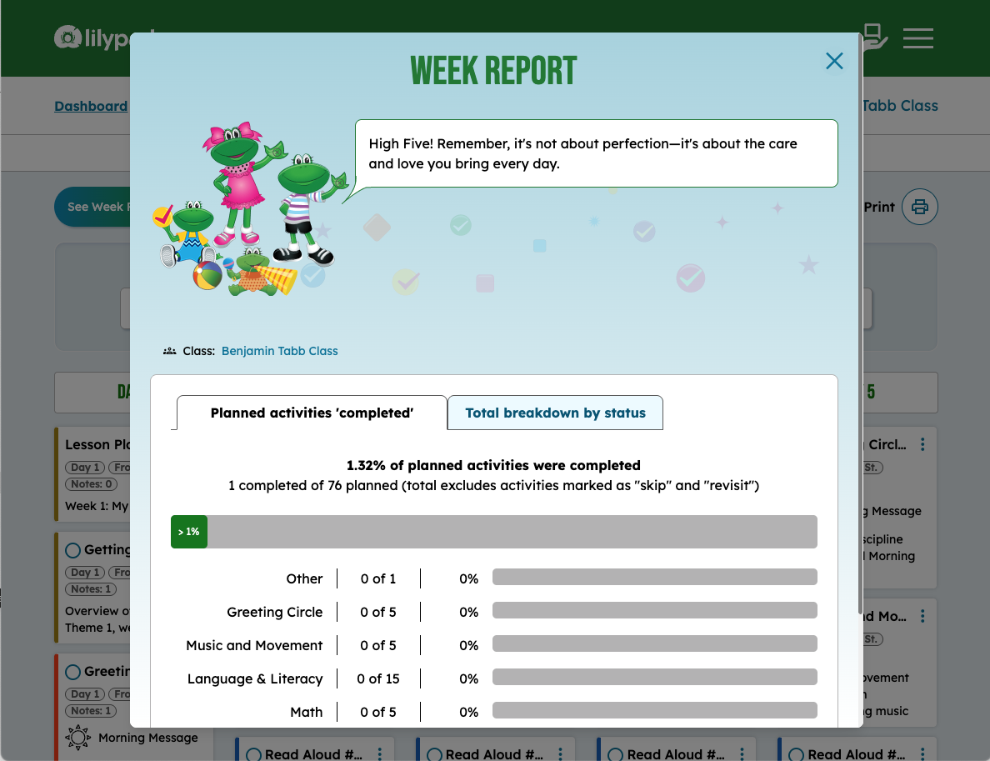Click the class people icon beside Class

169,351
